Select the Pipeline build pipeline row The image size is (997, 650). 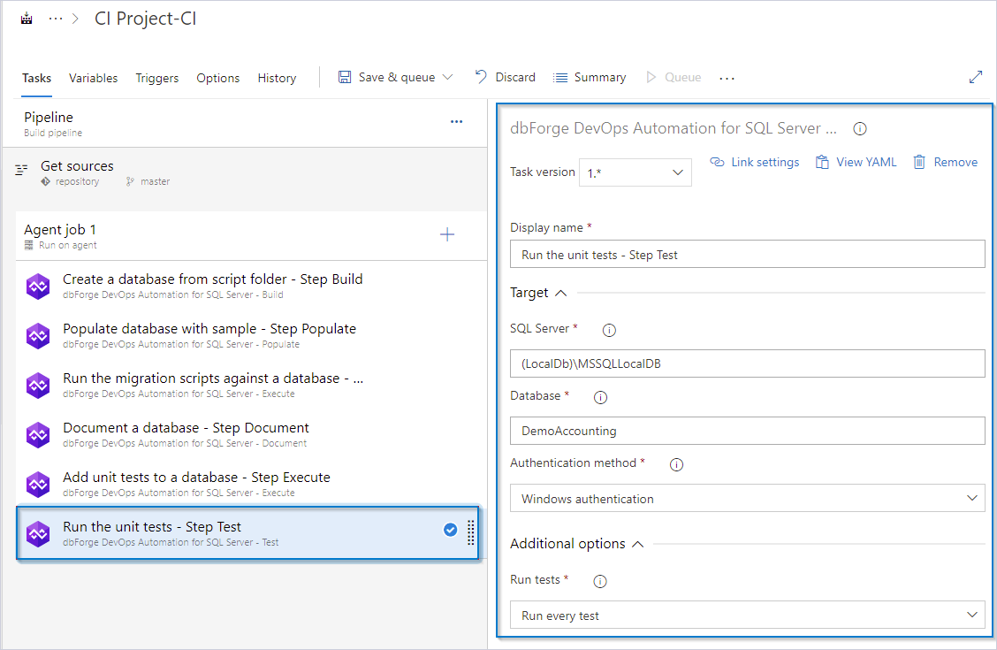(x=246, y=124)
